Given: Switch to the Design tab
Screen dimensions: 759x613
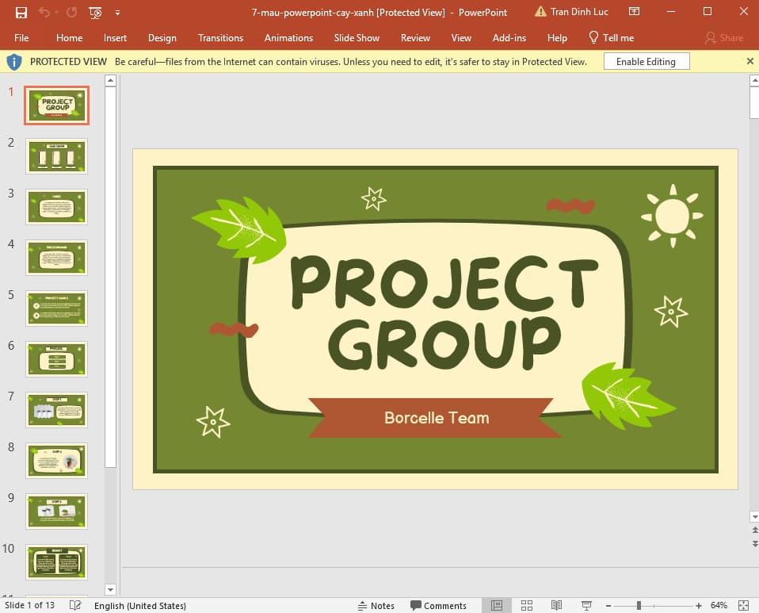Looking at the screenshot, I should tap(162, 37).
